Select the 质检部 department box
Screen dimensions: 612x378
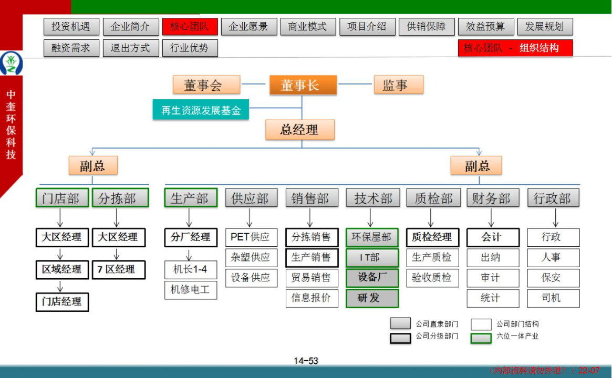pyautogui.click(x=433, y=198)
